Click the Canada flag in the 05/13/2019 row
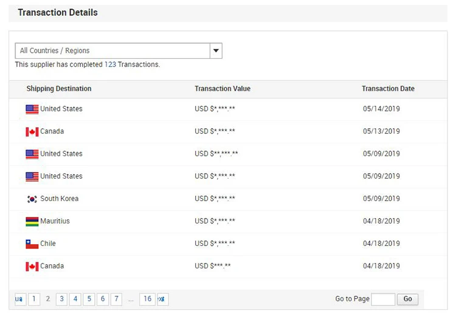Image resolution: width=456 pixels, height=317 pixels. point(32,132)
